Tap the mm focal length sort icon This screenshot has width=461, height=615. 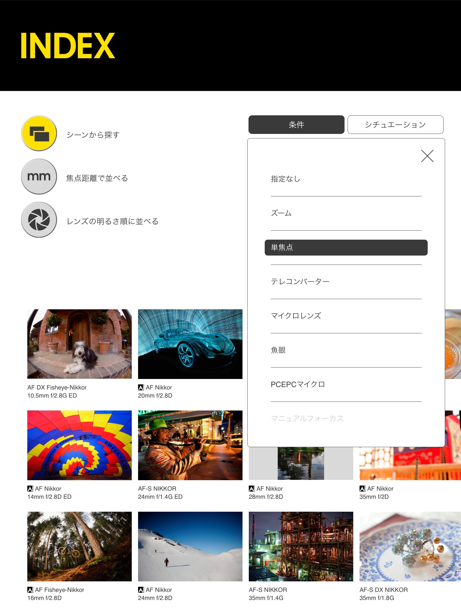click(39, 177)
